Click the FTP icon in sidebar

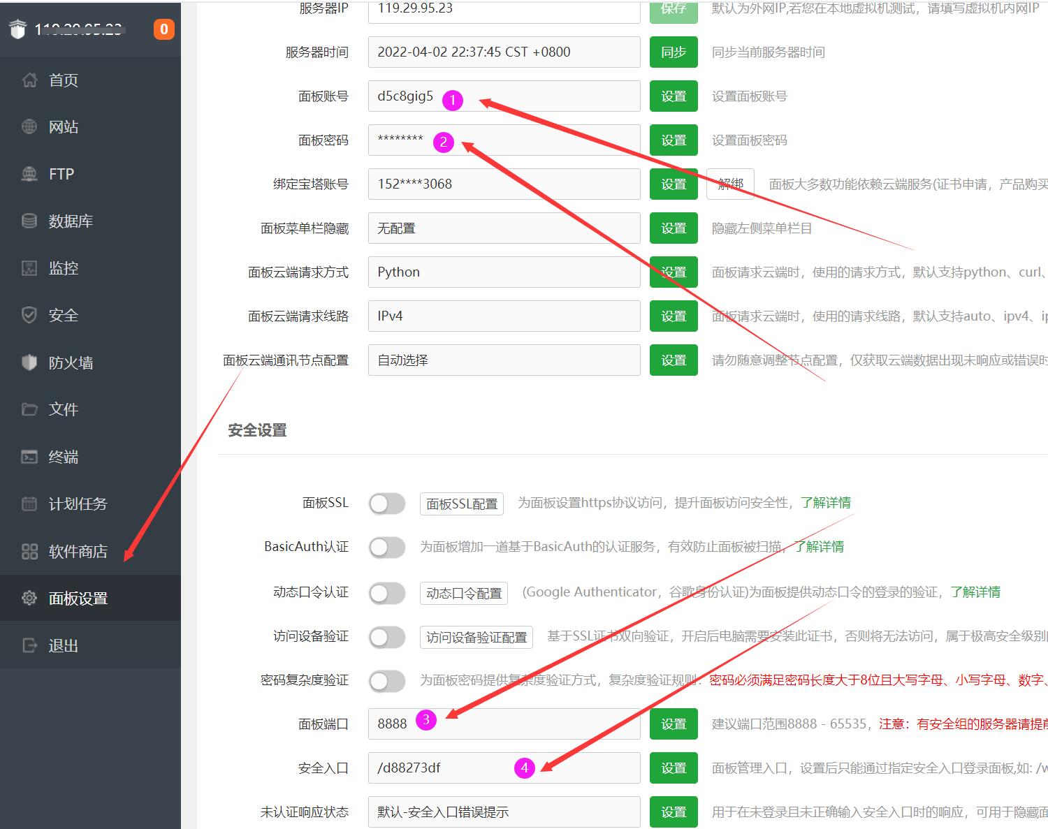(x=29, y=174)
